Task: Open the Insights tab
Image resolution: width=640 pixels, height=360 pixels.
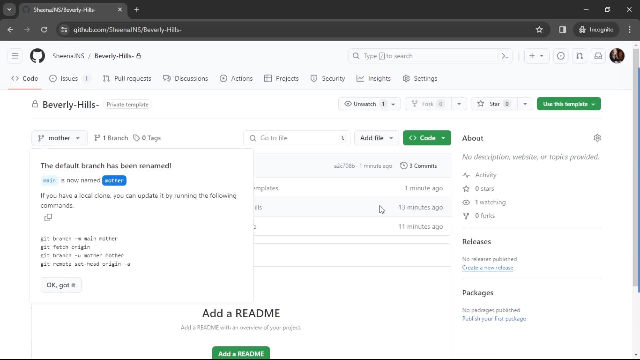Action: 374,79
